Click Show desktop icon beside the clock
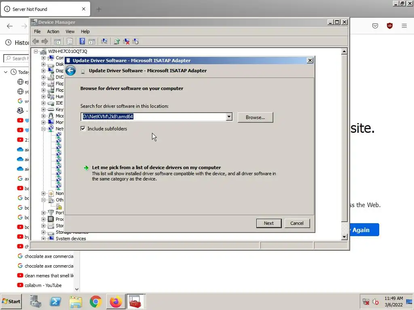This screenshot has width=414, height=310. coord(409,302)
